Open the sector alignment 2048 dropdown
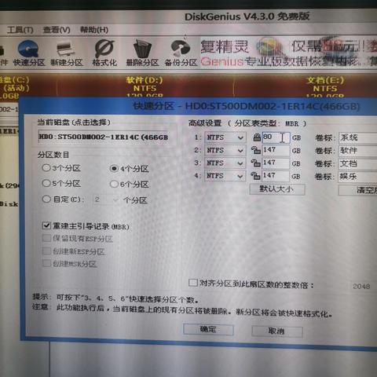 click(364, 286)
